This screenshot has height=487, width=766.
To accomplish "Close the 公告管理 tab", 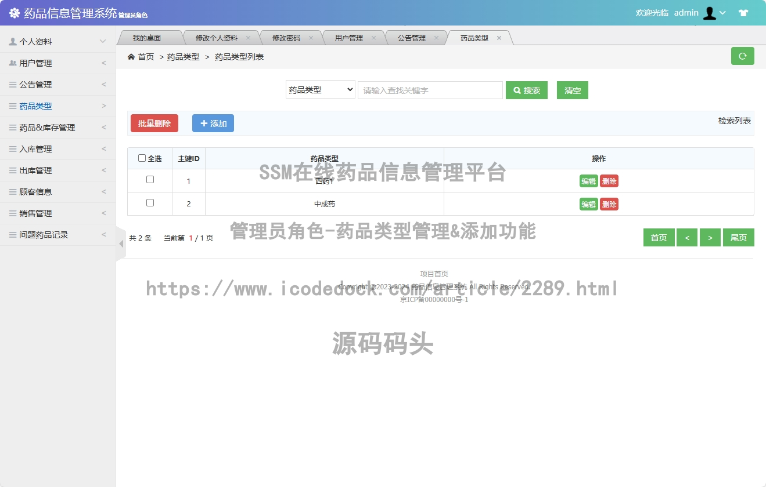I will tap(436, 38).
